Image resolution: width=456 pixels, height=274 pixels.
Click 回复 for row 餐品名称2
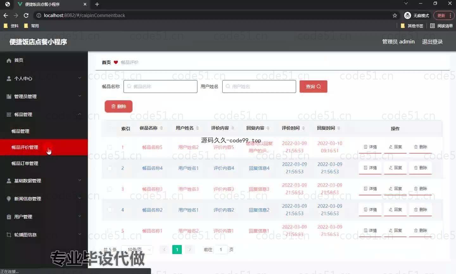395,210
